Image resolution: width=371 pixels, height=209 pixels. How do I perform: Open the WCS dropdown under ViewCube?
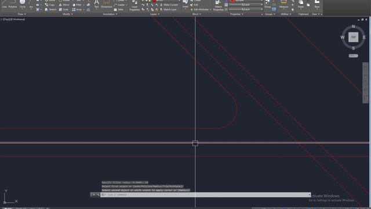click(353, 56)
